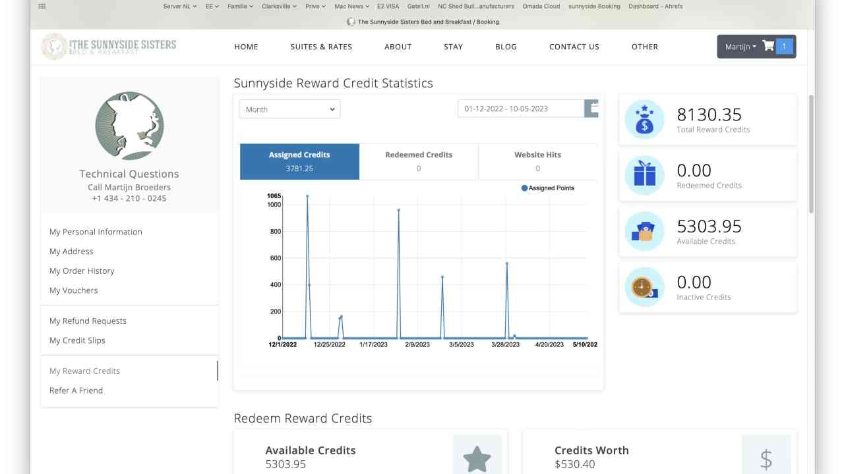Open My Address link

71,251
